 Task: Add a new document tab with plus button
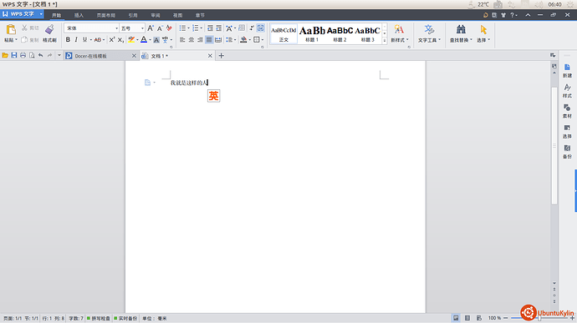tap(221, 56)
